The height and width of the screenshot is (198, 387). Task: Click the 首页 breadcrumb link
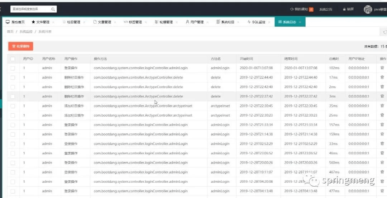click(10, 32)
